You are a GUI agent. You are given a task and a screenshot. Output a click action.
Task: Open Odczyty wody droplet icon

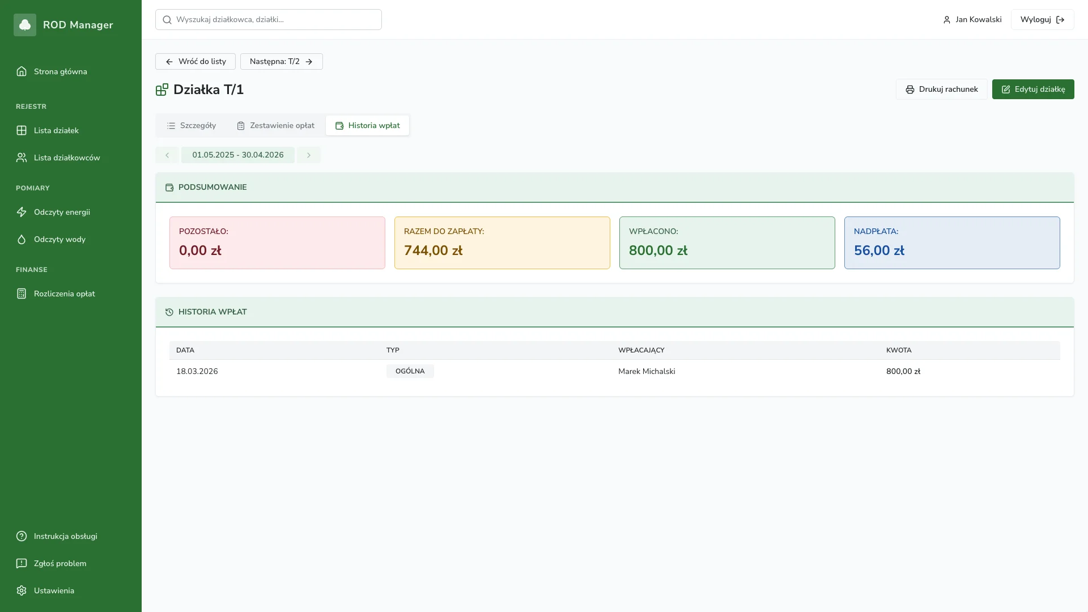[22, 239]
